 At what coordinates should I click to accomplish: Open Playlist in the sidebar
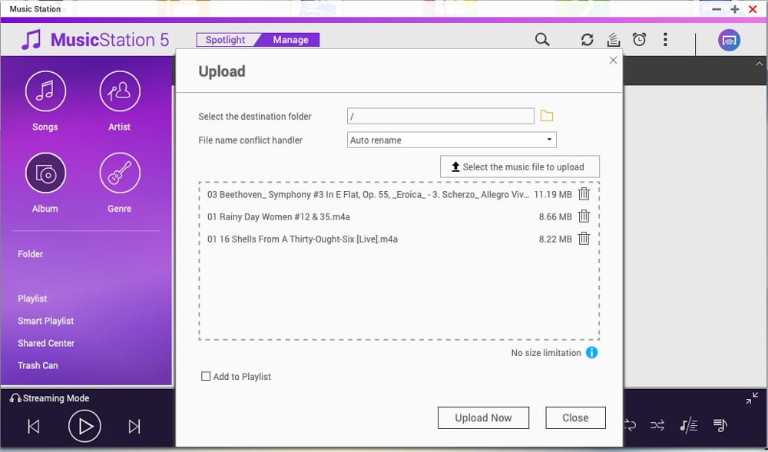coord(32,299)
